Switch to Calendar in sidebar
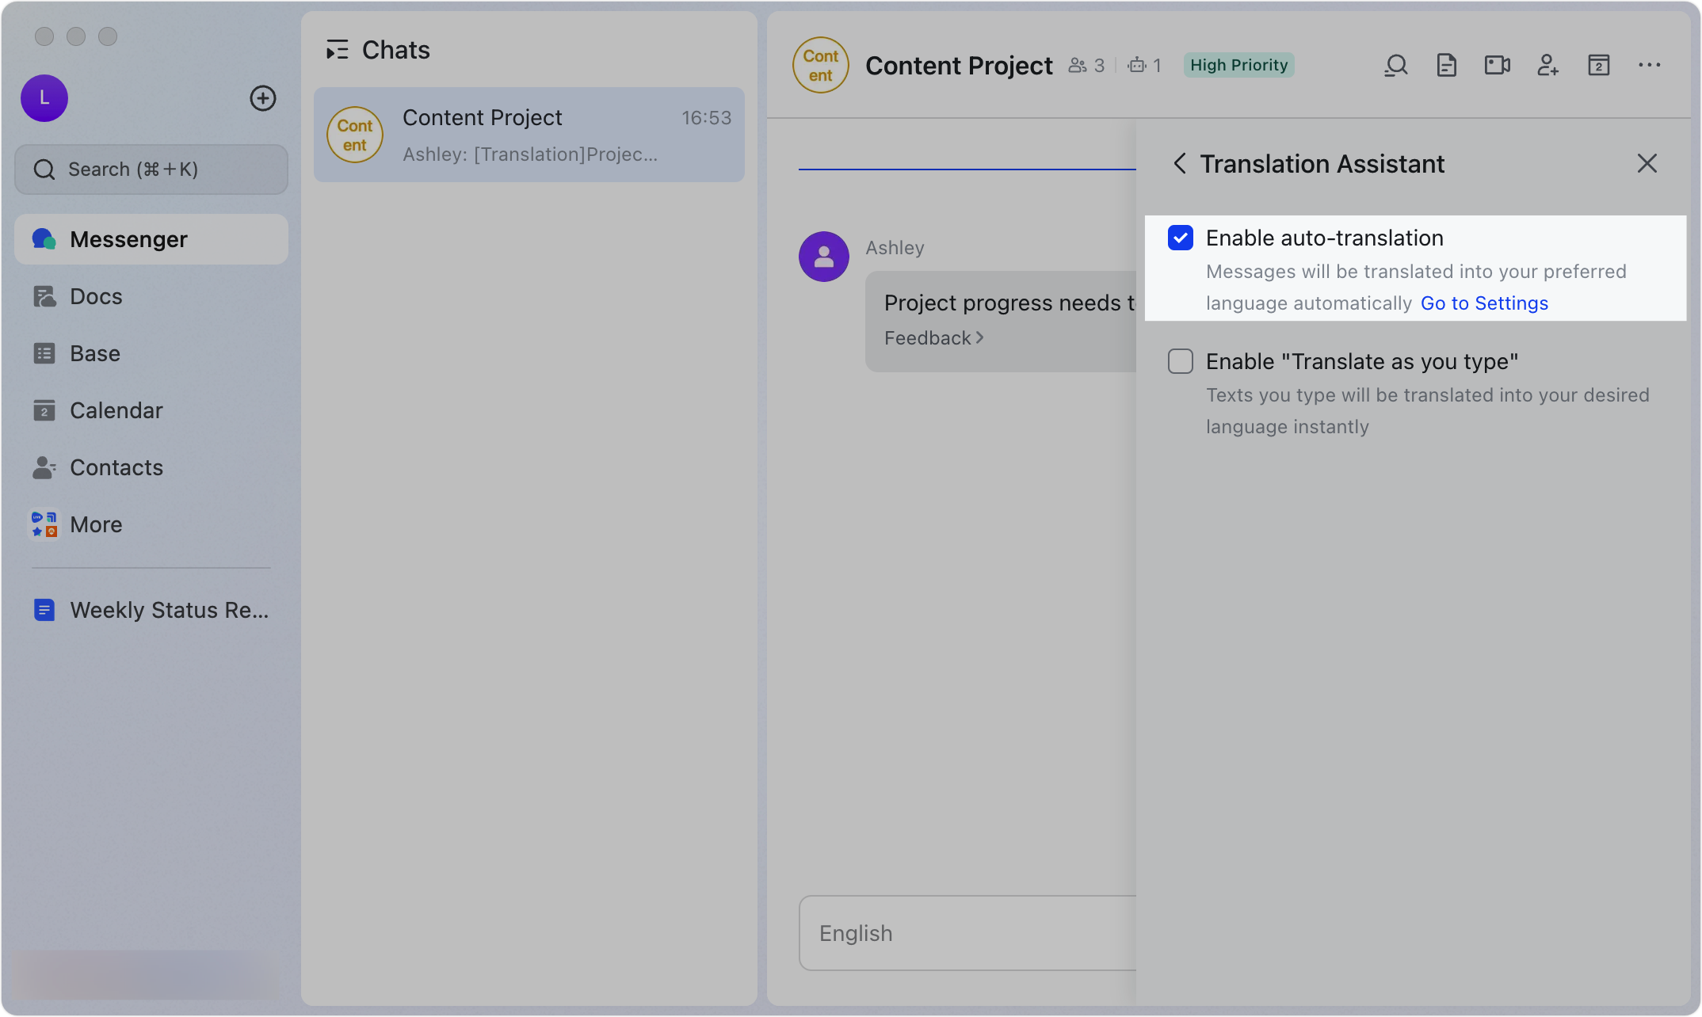The image size is (1702, 1017). click(116, 410)
